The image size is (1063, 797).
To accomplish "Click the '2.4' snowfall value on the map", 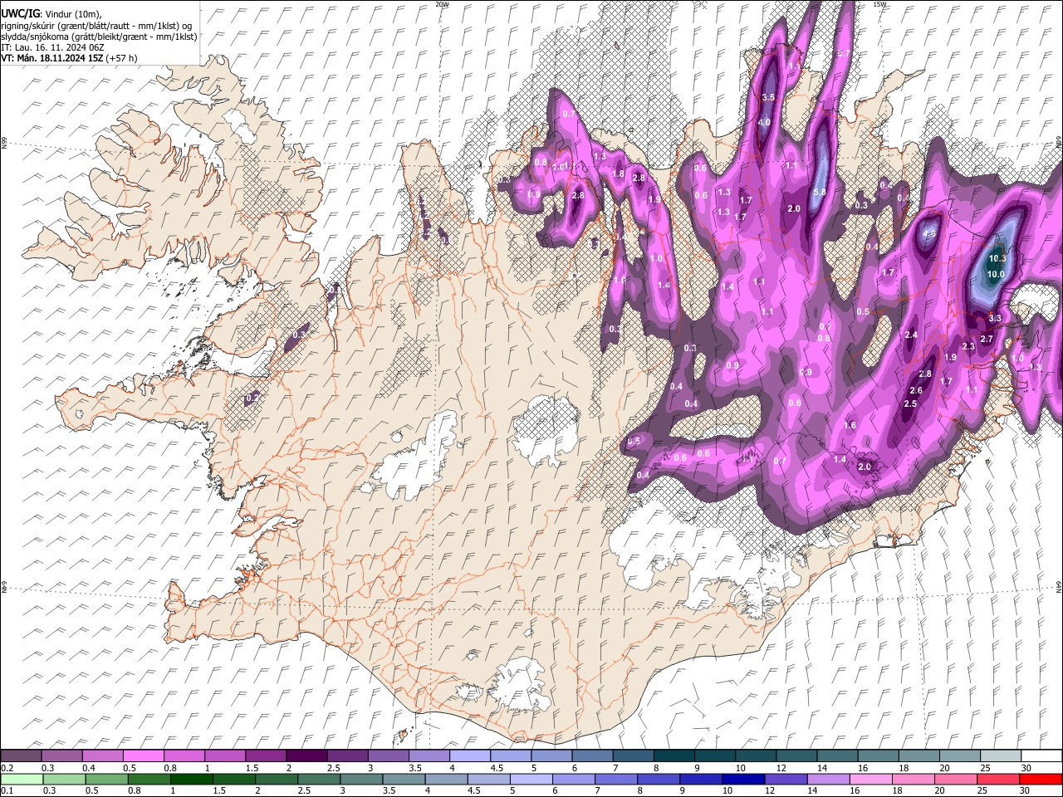I will click(911, 335).
